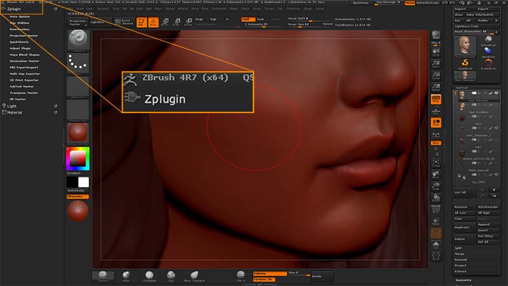Click the QuickSave button
508x286 pixels.
pos(361,3)
